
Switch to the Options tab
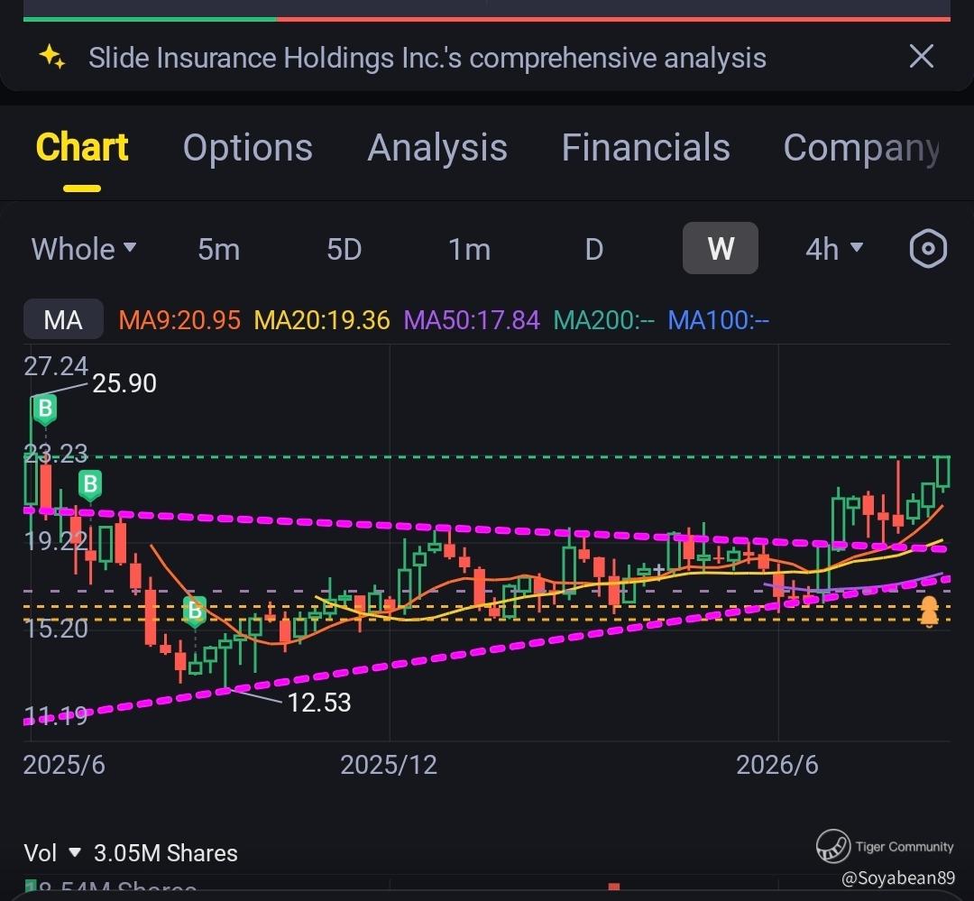[x=247, y=148]
